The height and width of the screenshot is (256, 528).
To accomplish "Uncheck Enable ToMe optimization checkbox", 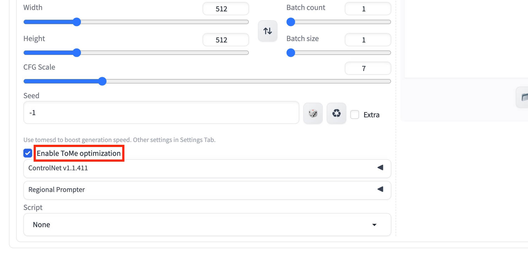I will [28, 153].
